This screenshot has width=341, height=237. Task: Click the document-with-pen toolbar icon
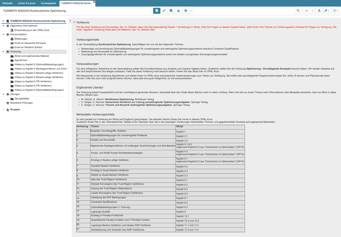tap(171, 11)
